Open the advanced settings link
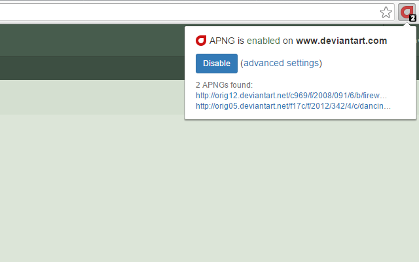This screenshot has width=419, height=262. [281, 63]
